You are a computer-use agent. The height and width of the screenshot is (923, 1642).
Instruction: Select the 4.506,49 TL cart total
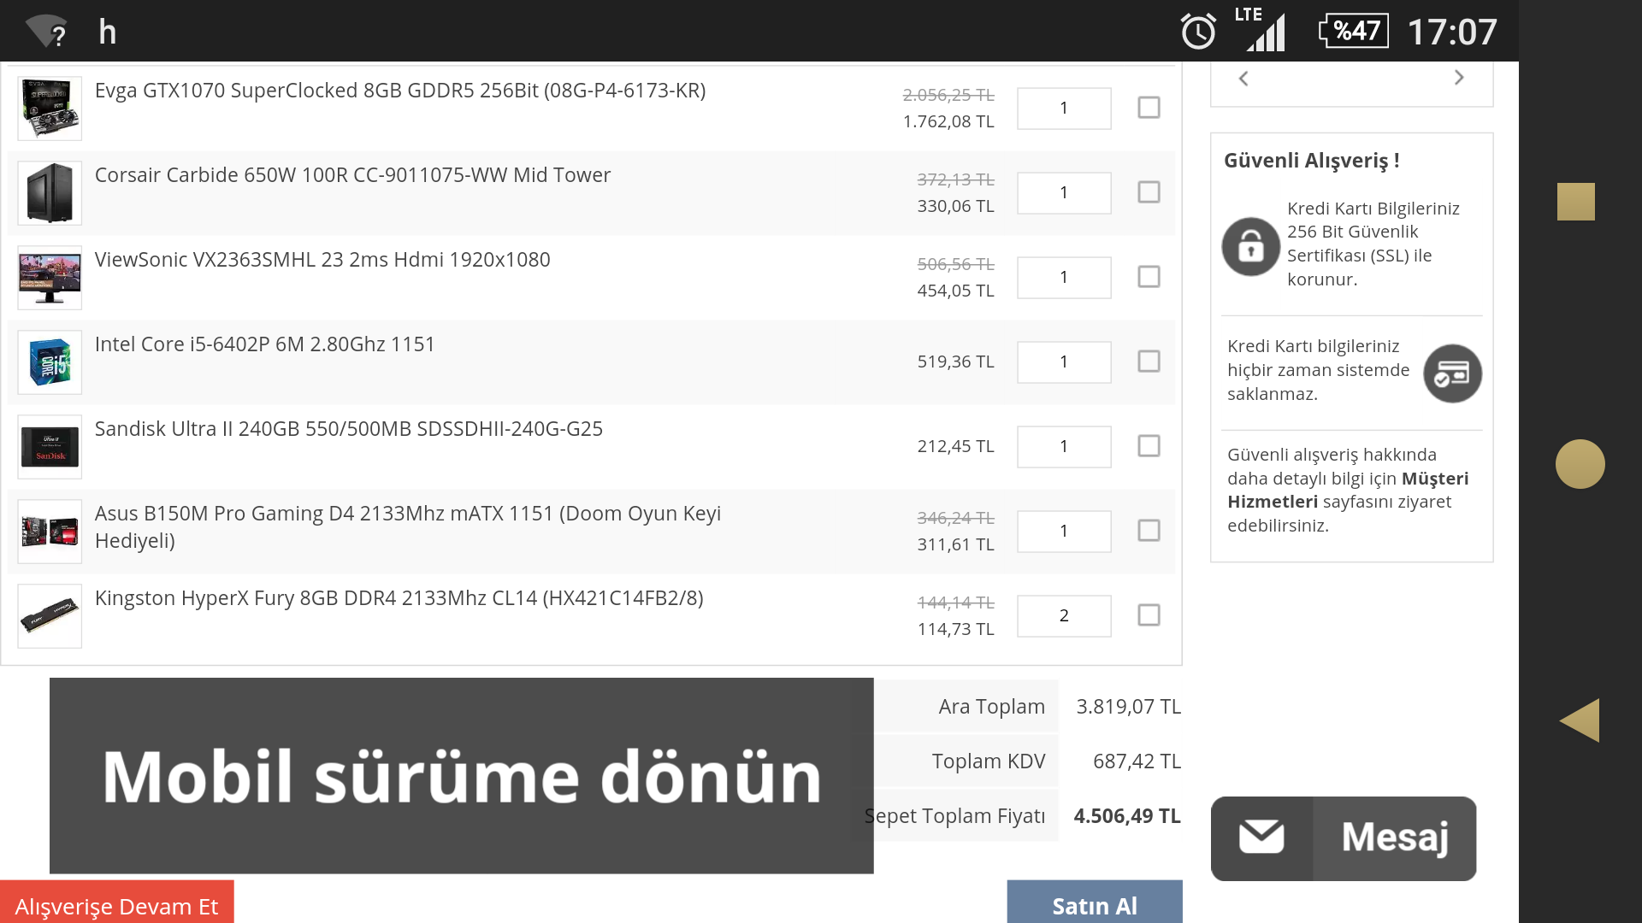(1127, 816)
